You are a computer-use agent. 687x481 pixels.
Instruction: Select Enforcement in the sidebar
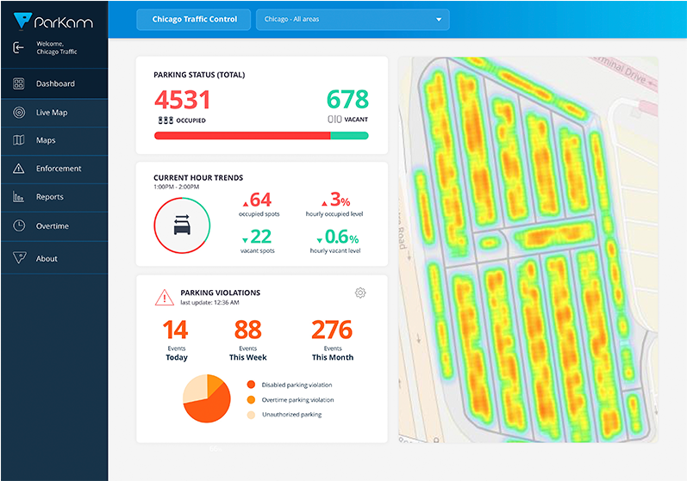(x=54, y=169)
